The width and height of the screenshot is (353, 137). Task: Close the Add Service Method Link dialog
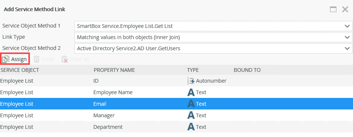point(345,9)
